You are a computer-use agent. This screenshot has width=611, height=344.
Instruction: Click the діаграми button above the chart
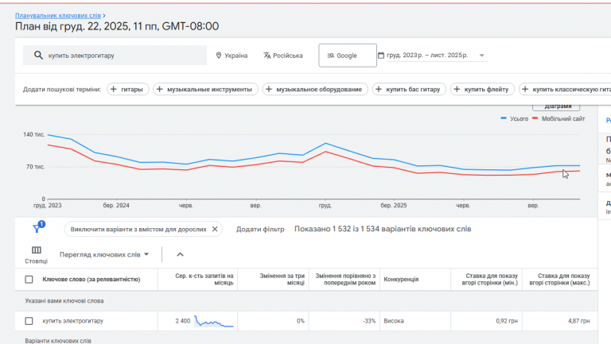[x=556, y=106]
